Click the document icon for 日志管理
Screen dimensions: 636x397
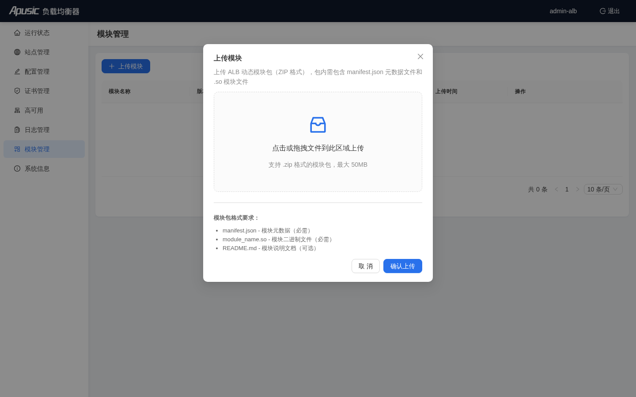coord(17,130)
